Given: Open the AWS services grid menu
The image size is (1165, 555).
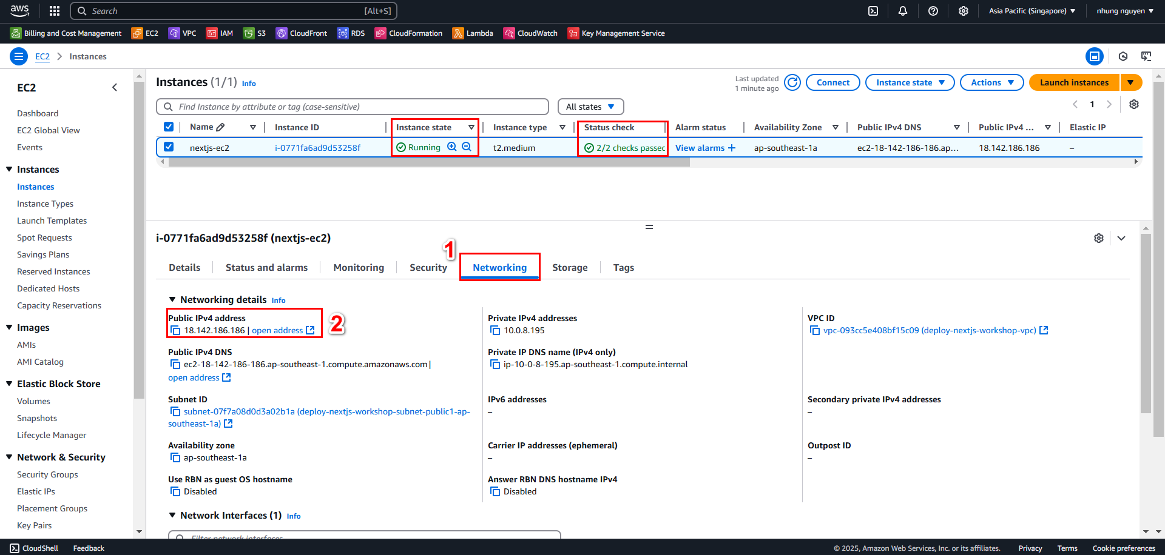Looking at the screenshot, I should [55, 11].
